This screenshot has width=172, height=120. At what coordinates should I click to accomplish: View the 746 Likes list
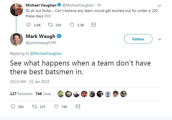[x=43, y=94]
